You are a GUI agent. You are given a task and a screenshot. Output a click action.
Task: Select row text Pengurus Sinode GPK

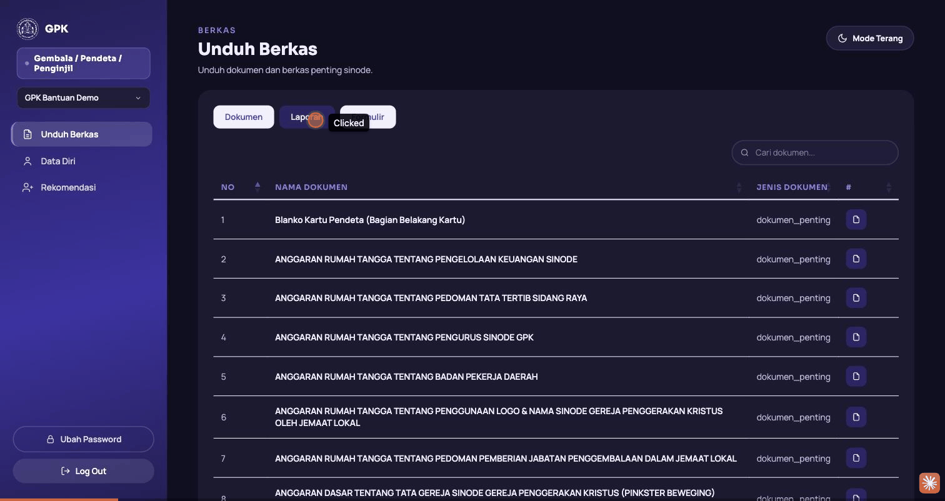tap(404, 337)
